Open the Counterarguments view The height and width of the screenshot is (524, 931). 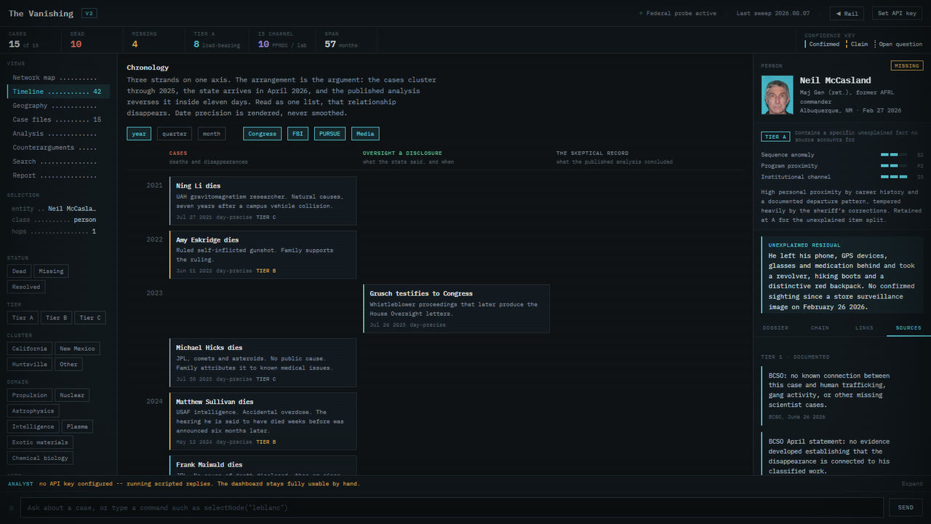click(x=58, y=148)
